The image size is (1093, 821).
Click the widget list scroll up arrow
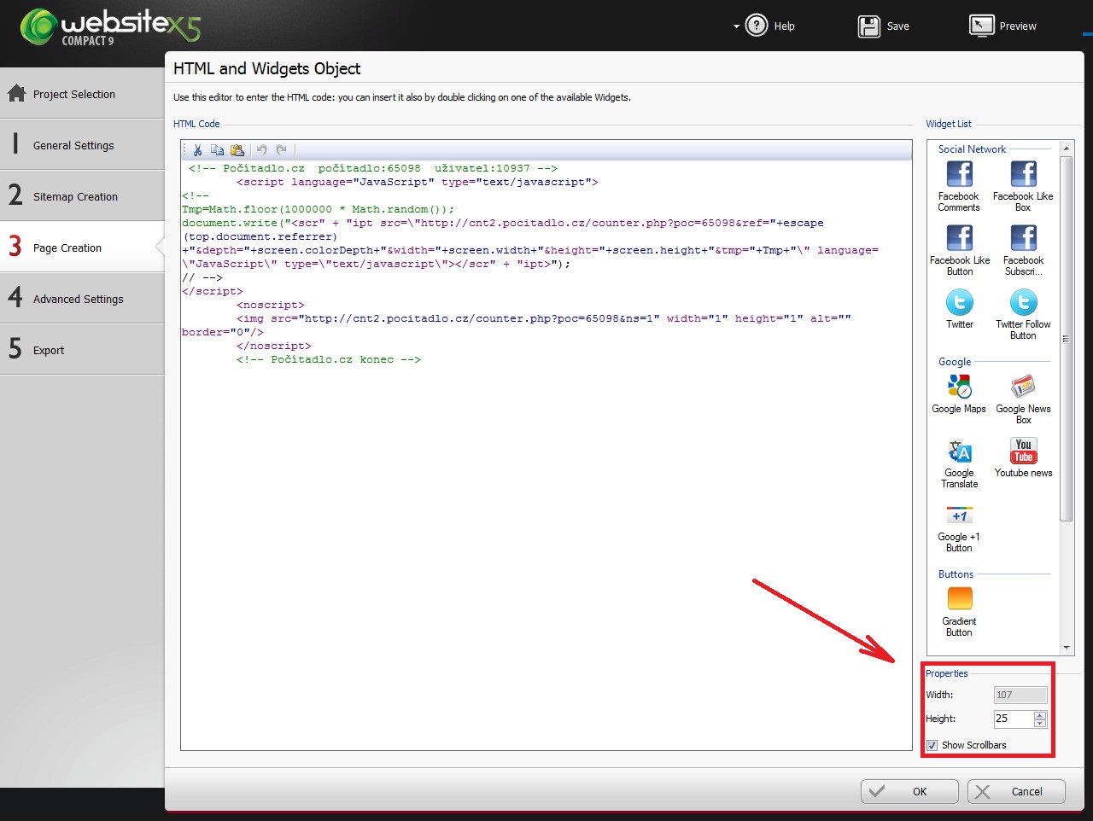click(x=1066, y=148)
